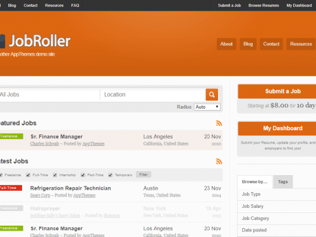The height and width of the screenshot is (237, 316).
Task: Click the About button in orange header
Action: tap(226, 44)
